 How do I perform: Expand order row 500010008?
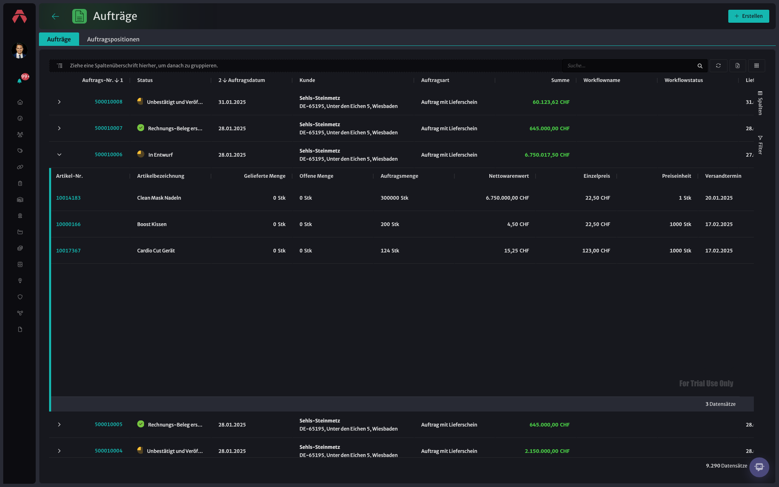59,102
